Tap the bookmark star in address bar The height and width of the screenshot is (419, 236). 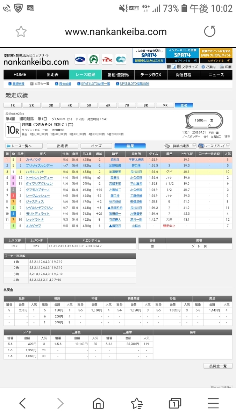pyautogui.click(x=21, y=32)
